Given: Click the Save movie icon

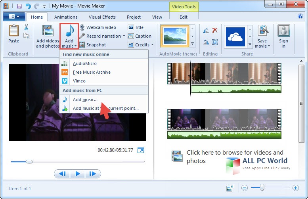Looking at the screenshot, I should coord(263,31).
